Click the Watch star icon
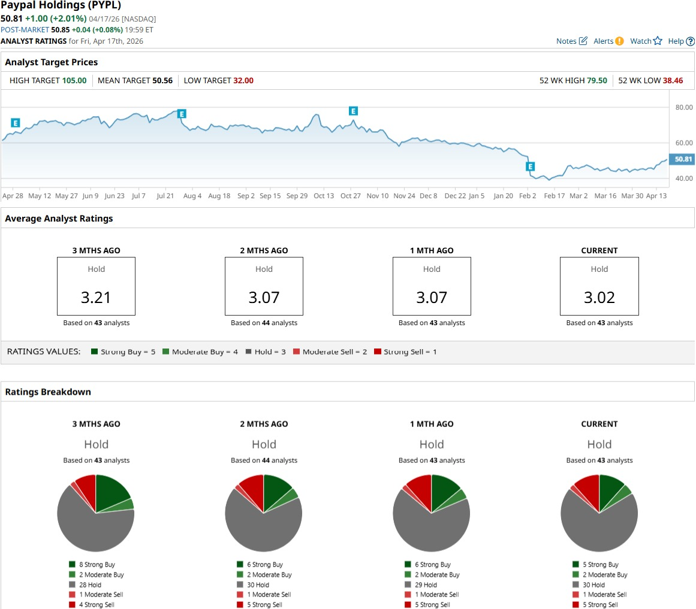This screenshot has width=696, height=609. coord(658,41)
